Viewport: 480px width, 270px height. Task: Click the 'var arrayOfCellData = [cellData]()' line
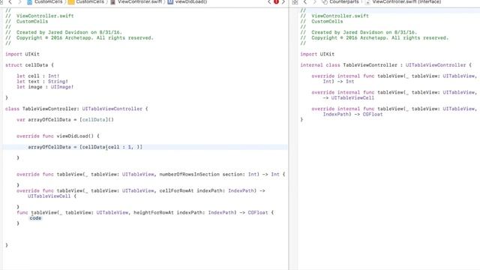pyautogui.click(x=65, y=120)
